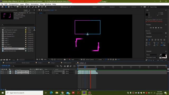The image size is (169, 95).
Task: Toggle region of interest button in viewer
Action: coord(82,59)
